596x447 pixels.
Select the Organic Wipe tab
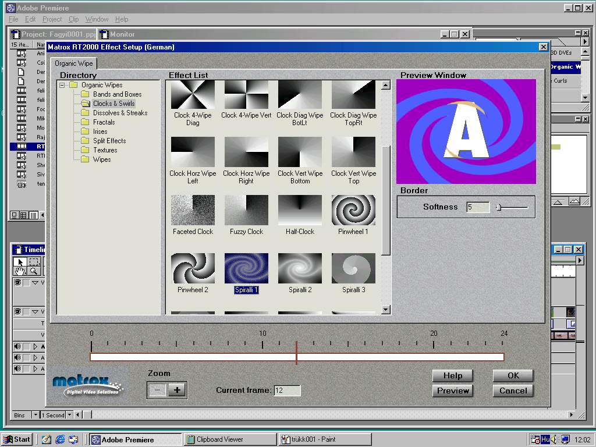coord(74,63)
